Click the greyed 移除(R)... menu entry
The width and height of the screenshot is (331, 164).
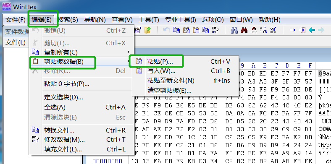click(x=81, y=71)
